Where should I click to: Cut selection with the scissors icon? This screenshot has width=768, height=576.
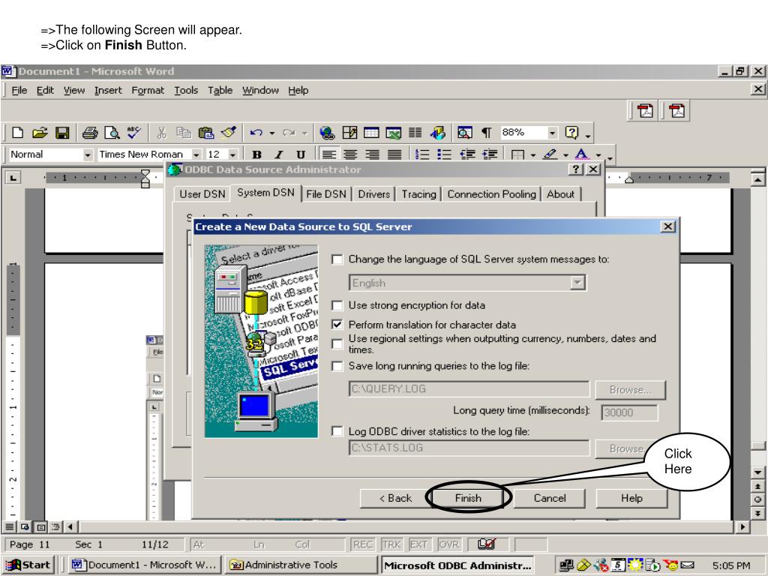coord(161,133)
